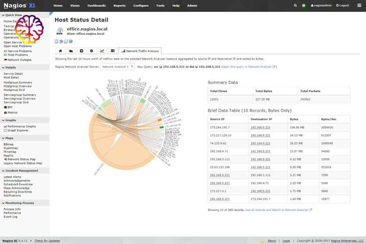The image size is (366, 244).
Task: Click the Bytes/Sec column header
Action: [x=328, y=119]
